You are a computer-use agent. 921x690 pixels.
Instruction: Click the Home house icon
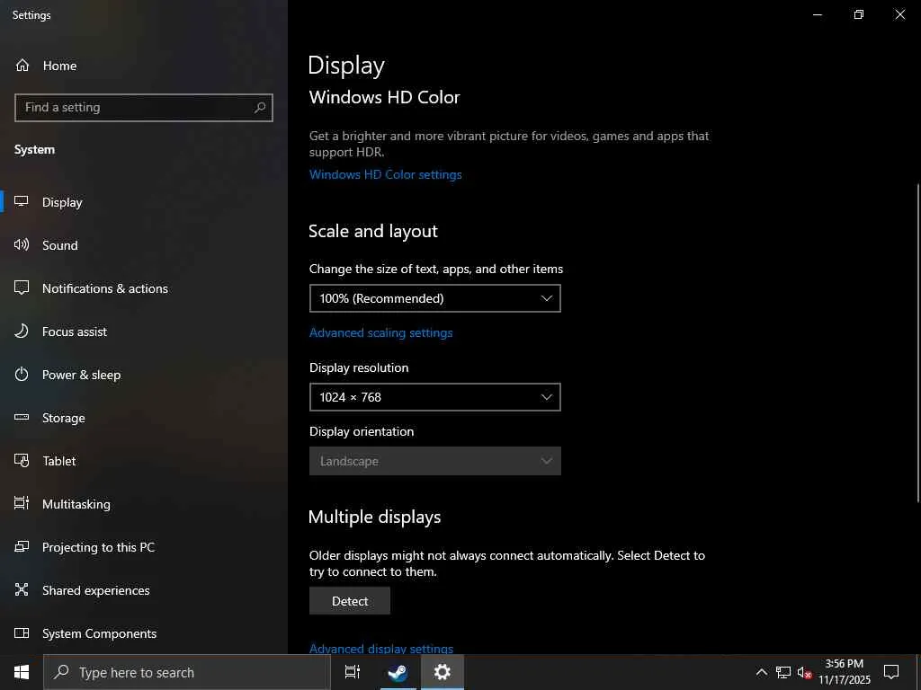coord(22,65)
